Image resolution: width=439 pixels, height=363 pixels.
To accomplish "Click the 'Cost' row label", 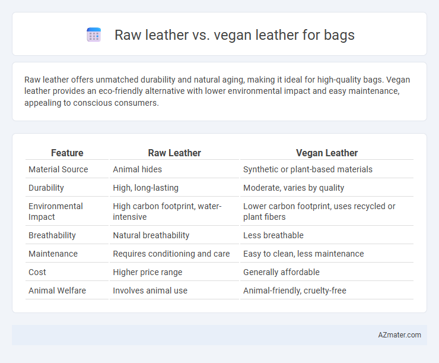I will [x=37, y=272].
